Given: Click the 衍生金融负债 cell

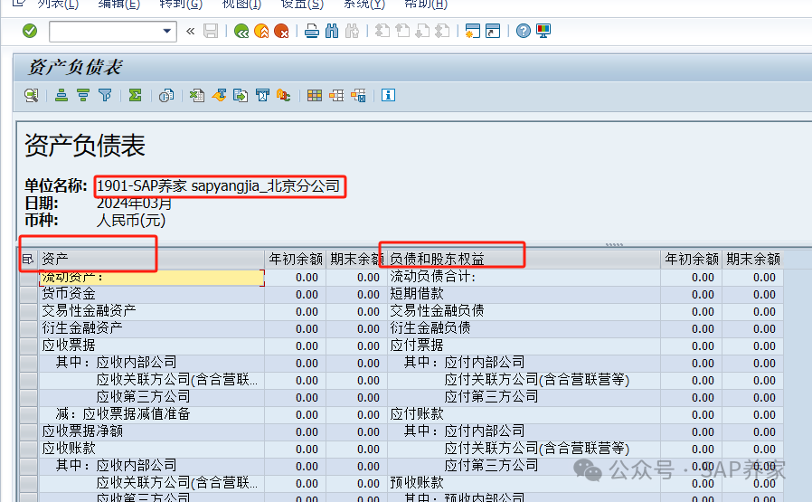Looking at the screenshot, I should click(524, 328).
